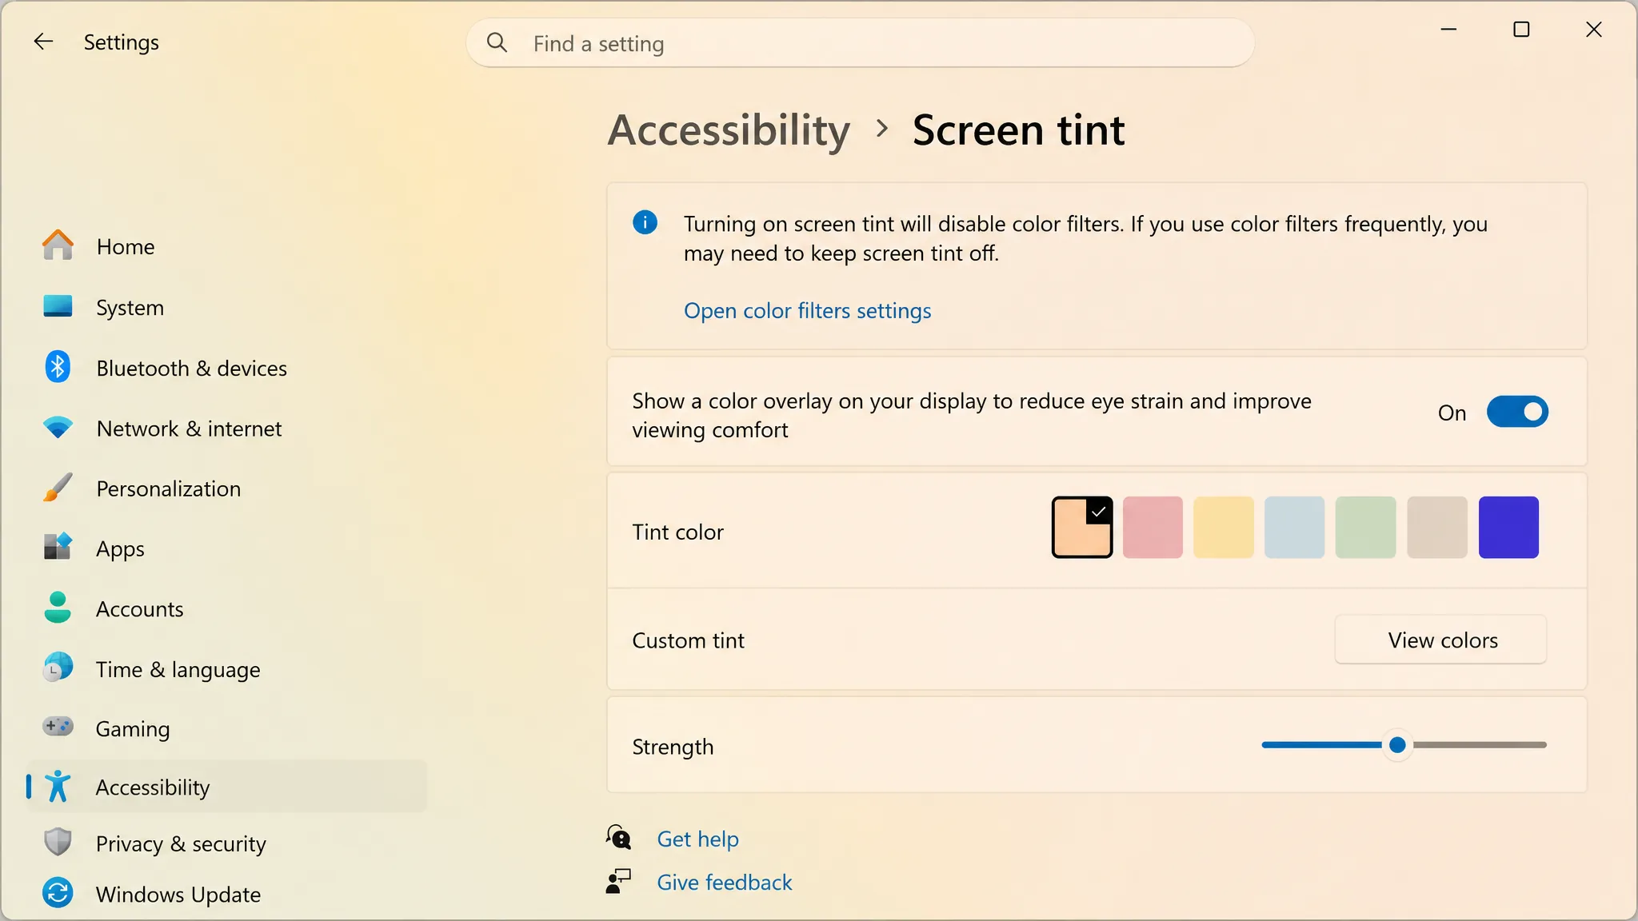Screen dimensions: 1638x921
Task: Click the Gaming controller icon
Action: (x=58, y=728)
